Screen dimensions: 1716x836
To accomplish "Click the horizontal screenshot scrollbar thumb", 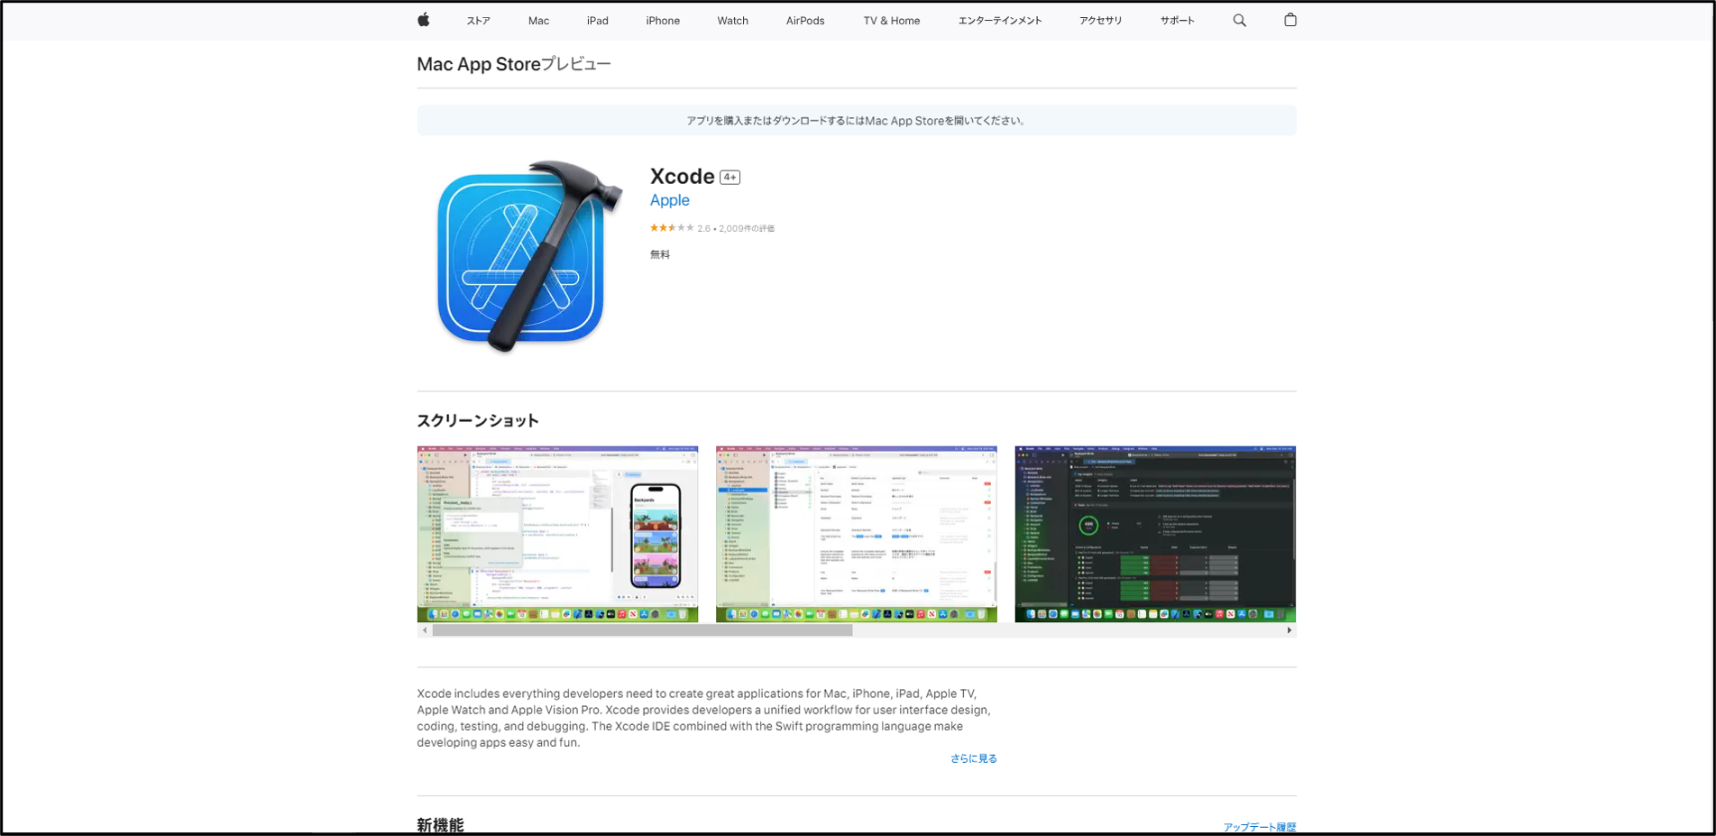I will click(642, 630).
